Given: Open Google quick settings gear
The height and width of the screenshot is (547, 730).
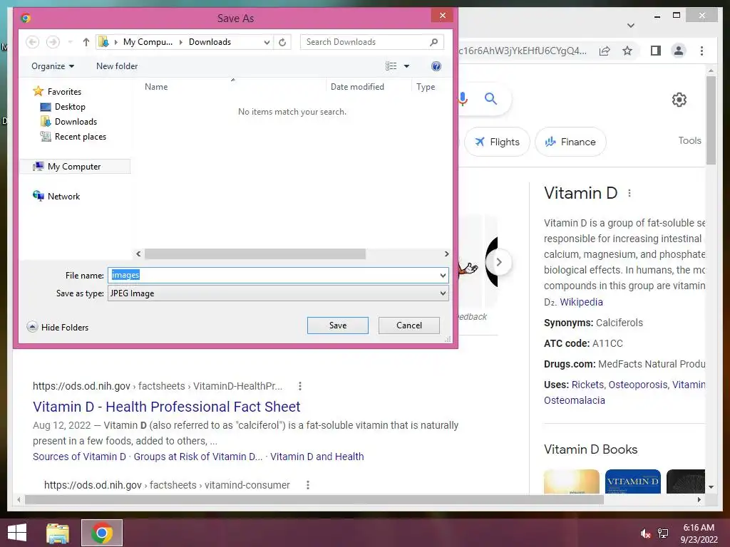Looking at the screenshot, I should point(679,100).
